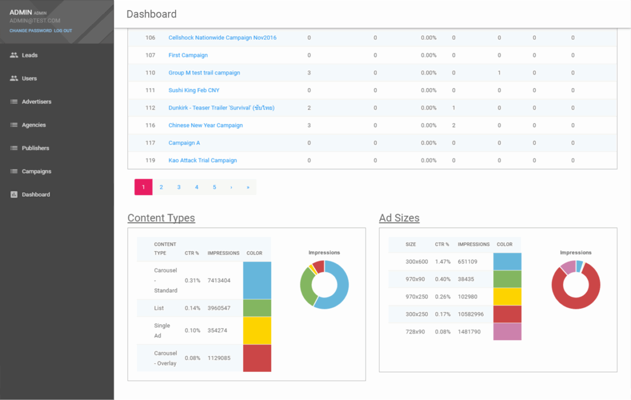The width and height of the screenshot is (631, 400).
Task: Click the Agencies list icon
Action: pos(13,124)
